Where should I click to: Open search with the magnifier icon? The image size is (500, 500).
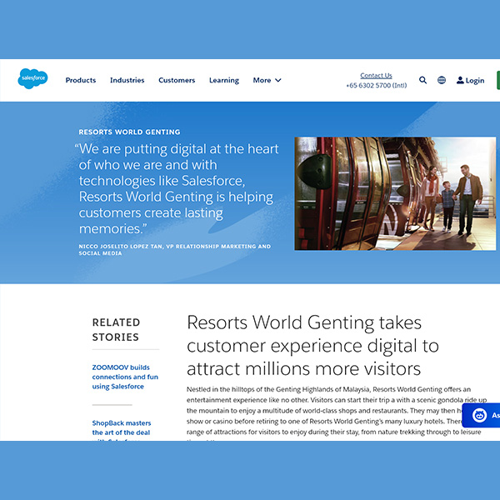tap(422, 80)
